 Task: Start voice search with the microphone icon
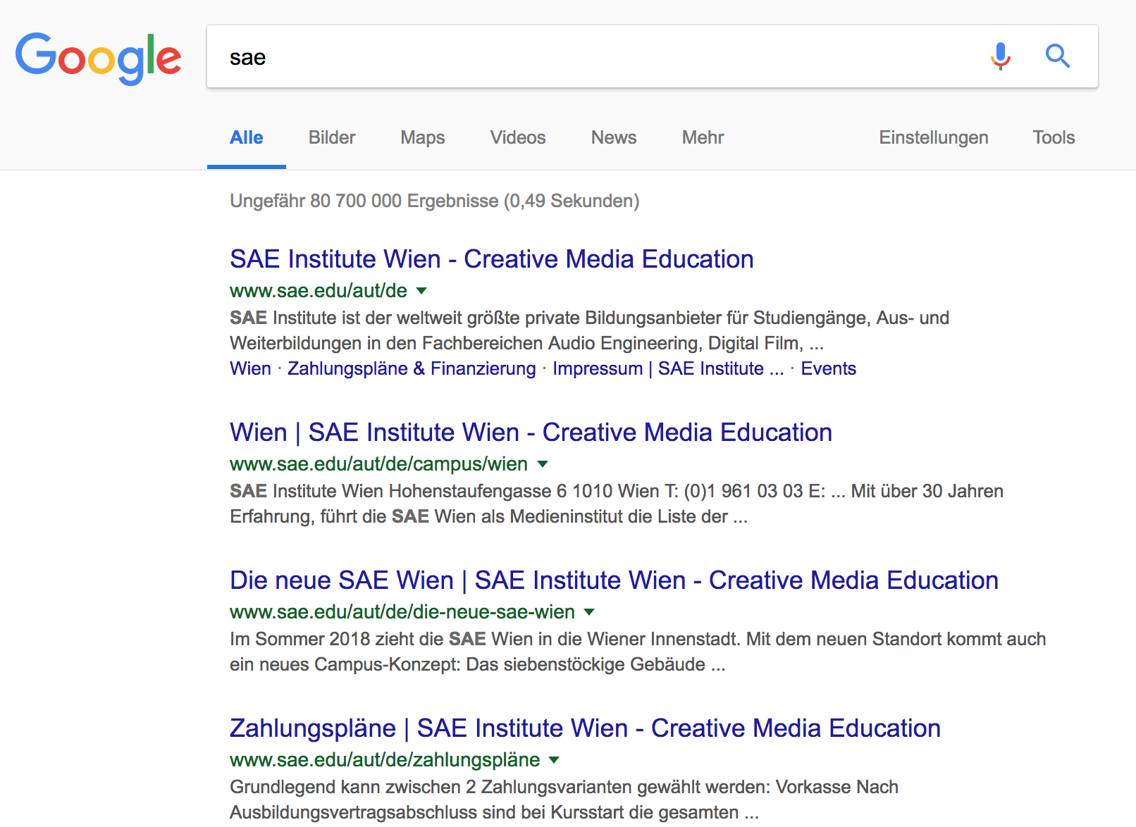[x=1000, y=56]
